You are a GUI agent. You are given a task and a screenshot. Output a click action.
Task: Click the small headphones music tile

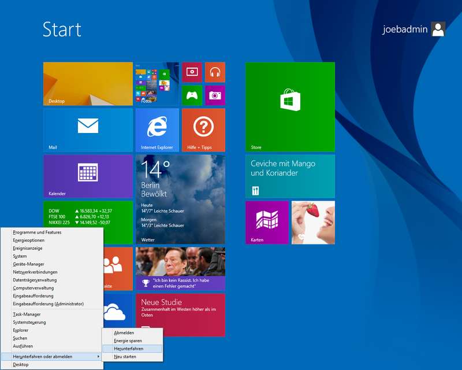coord(215,72)
